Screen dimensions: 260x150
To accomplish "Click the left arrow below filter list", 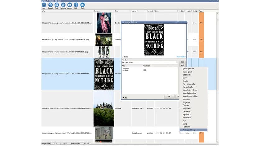I will 123,97.
